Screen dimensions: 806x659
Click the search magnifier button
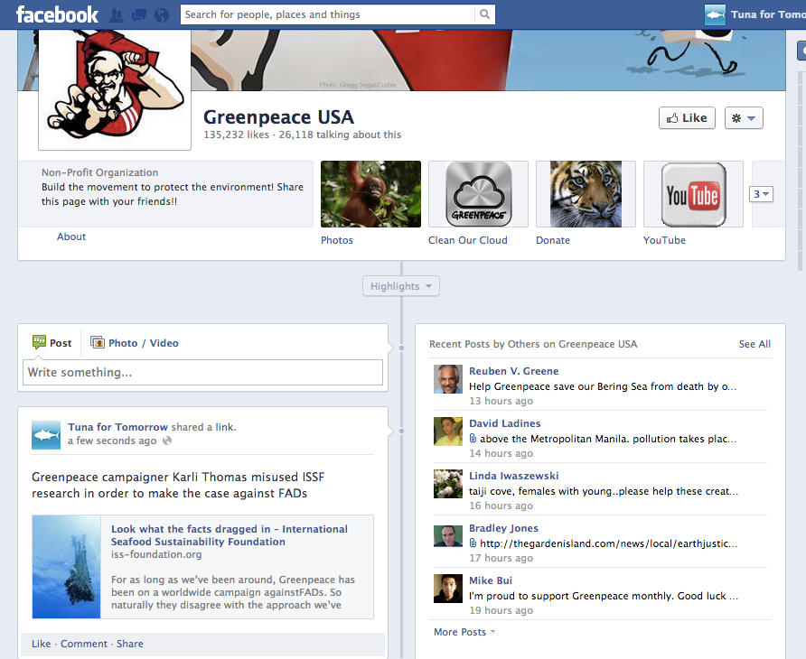point(484,14)
